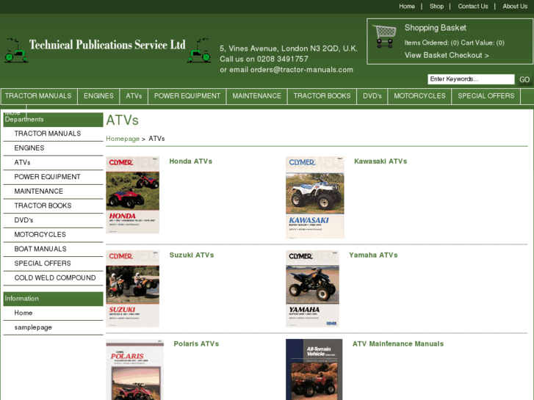The height and width of the screenshot is (400, 534).
Task: Go to Contact Us page
Action: point(473,6)
